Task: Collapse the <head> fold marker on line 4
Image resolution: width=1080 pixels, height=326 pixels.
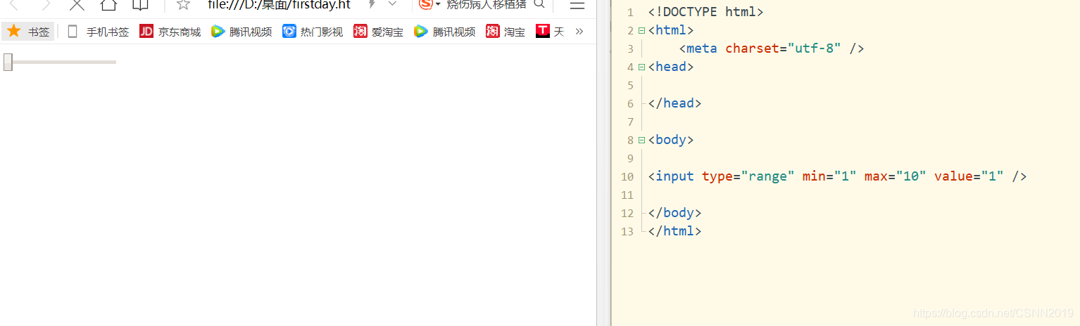Action: point(641,67)
